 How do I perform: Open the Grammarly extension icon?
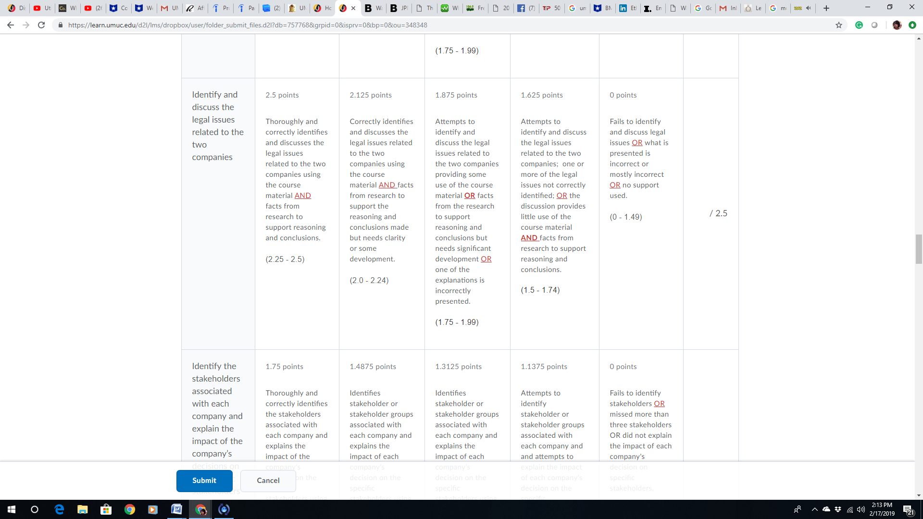coord(859,25)
